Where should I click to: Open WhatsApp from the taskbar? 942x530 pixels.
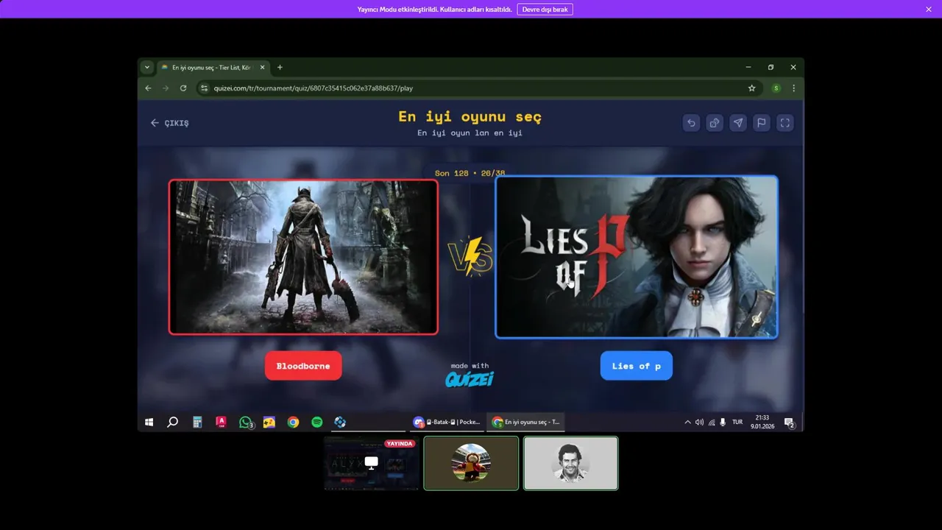click(245, 423)
